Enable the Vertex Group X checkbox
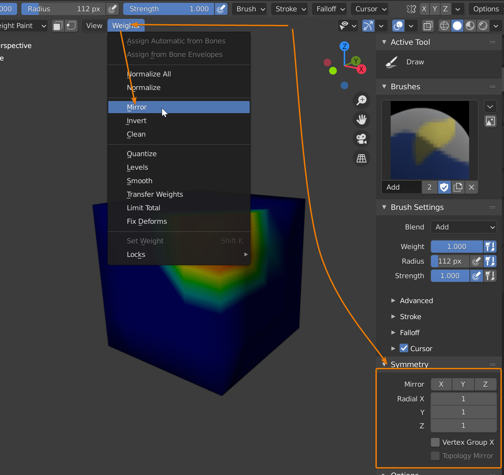 (x=435, y=442)
